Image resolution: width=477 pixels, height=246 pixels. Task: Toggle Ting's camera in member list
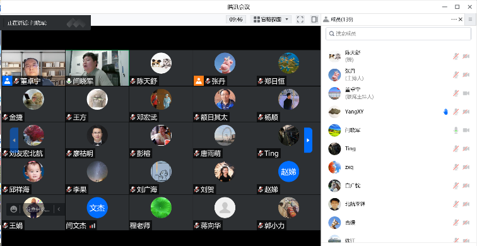point(466,149)
